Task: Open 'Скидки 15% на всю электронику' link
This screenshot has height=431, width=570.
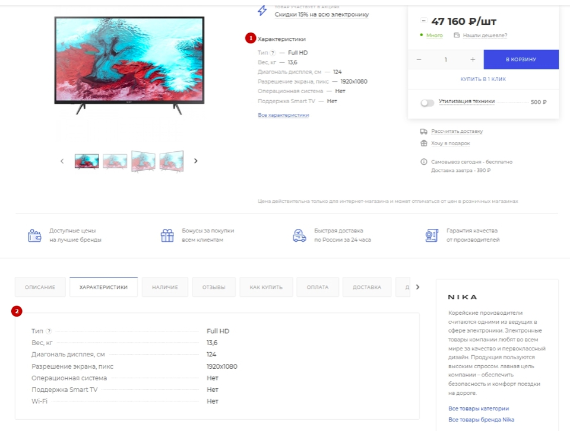Action: (x=322, y=14)
